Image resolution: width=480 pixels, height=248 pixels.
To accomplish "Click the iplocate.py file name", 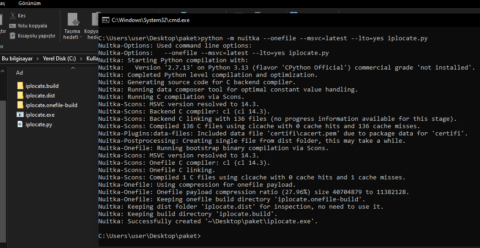I will coord(39,124).
